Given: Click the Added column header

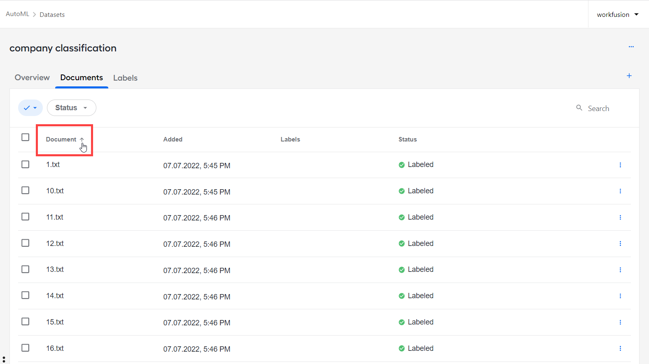Looking at the screenshot, I should click(x=173, y=139).
